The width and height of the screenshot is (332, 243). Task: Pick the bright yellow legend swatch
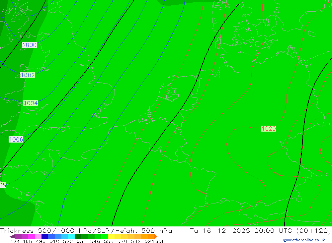click(x=111, y=236)
